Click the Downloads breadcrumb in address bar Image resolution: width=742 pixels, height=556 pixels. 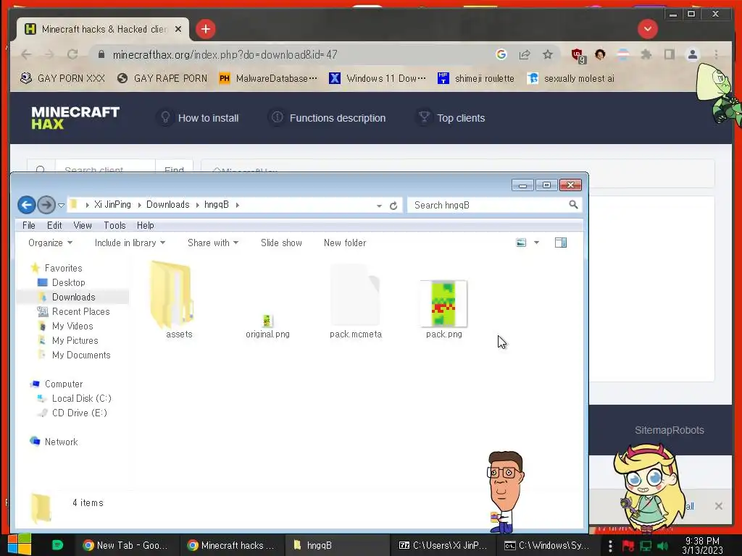(x=167, y=205)
